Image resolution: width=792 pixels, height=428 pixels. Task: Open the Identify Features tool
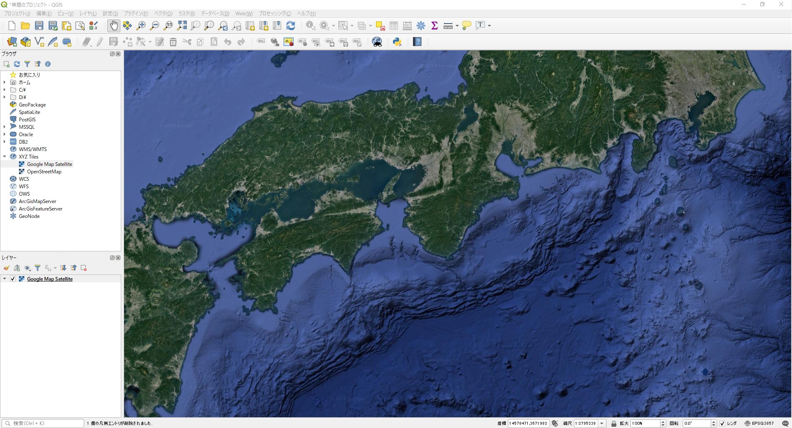pos(310,25)
